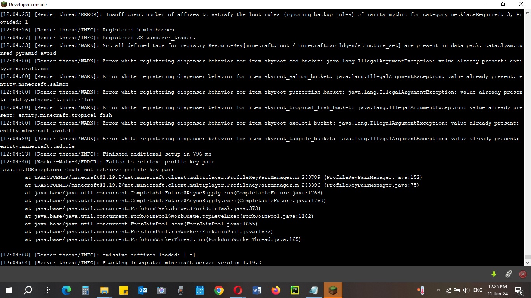Expand the hidden system tray icons

coord(438,290)
